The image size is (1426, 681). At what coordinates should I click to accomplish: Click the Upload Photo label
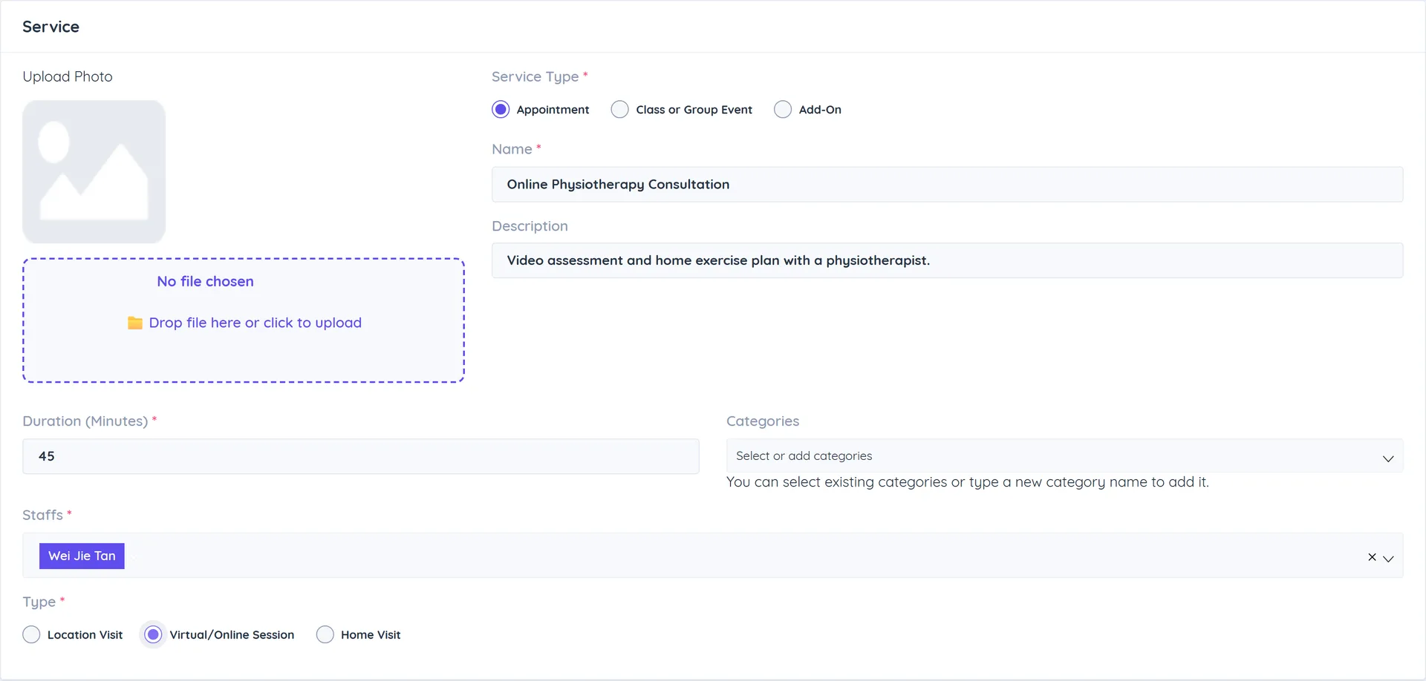coord(68,76)
